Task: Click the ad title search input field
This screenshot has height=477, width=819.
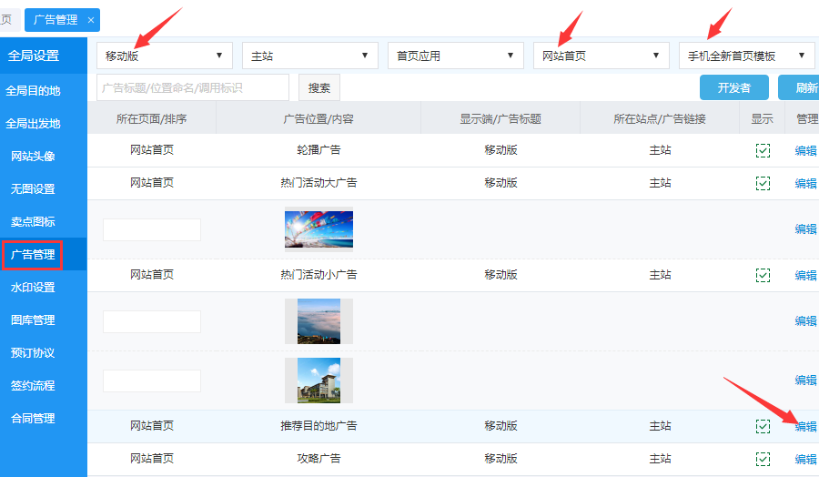Action: click(x=193, y=87)
